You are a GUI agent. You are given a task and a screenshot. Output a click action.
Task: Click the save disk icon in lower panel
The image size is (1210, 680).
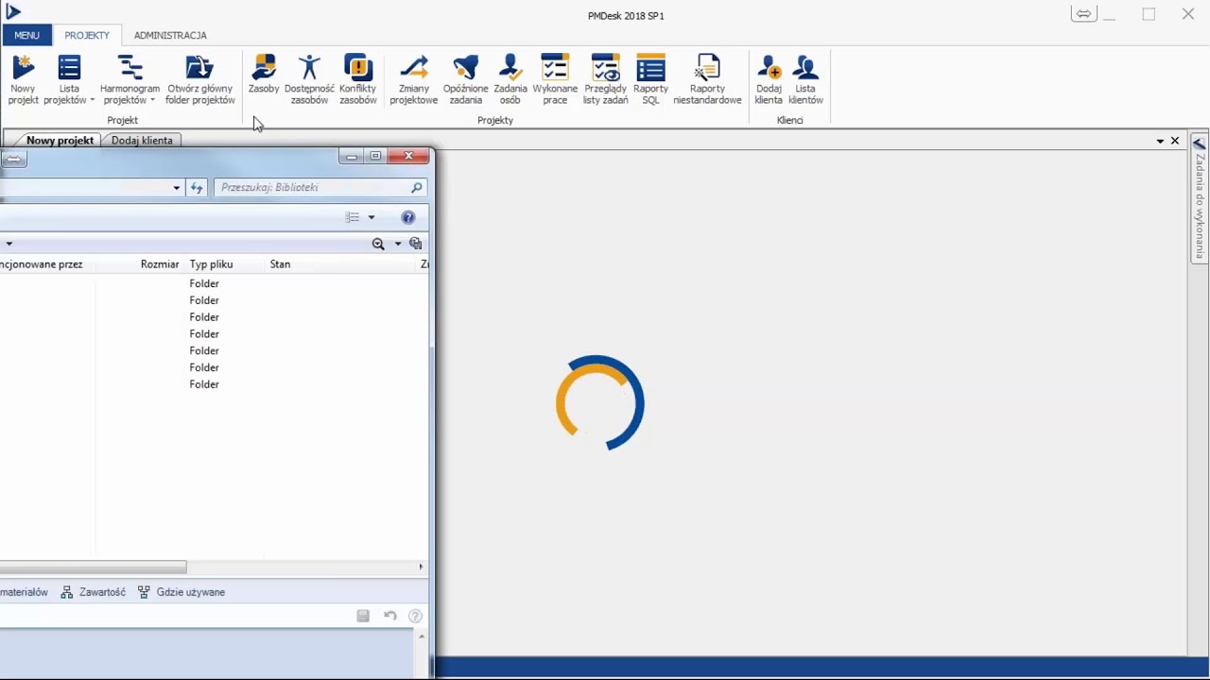pyautogui.click(x=363, y=616)
